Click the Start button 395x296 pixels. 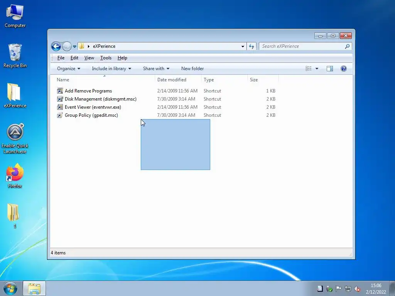pos(10,288)
